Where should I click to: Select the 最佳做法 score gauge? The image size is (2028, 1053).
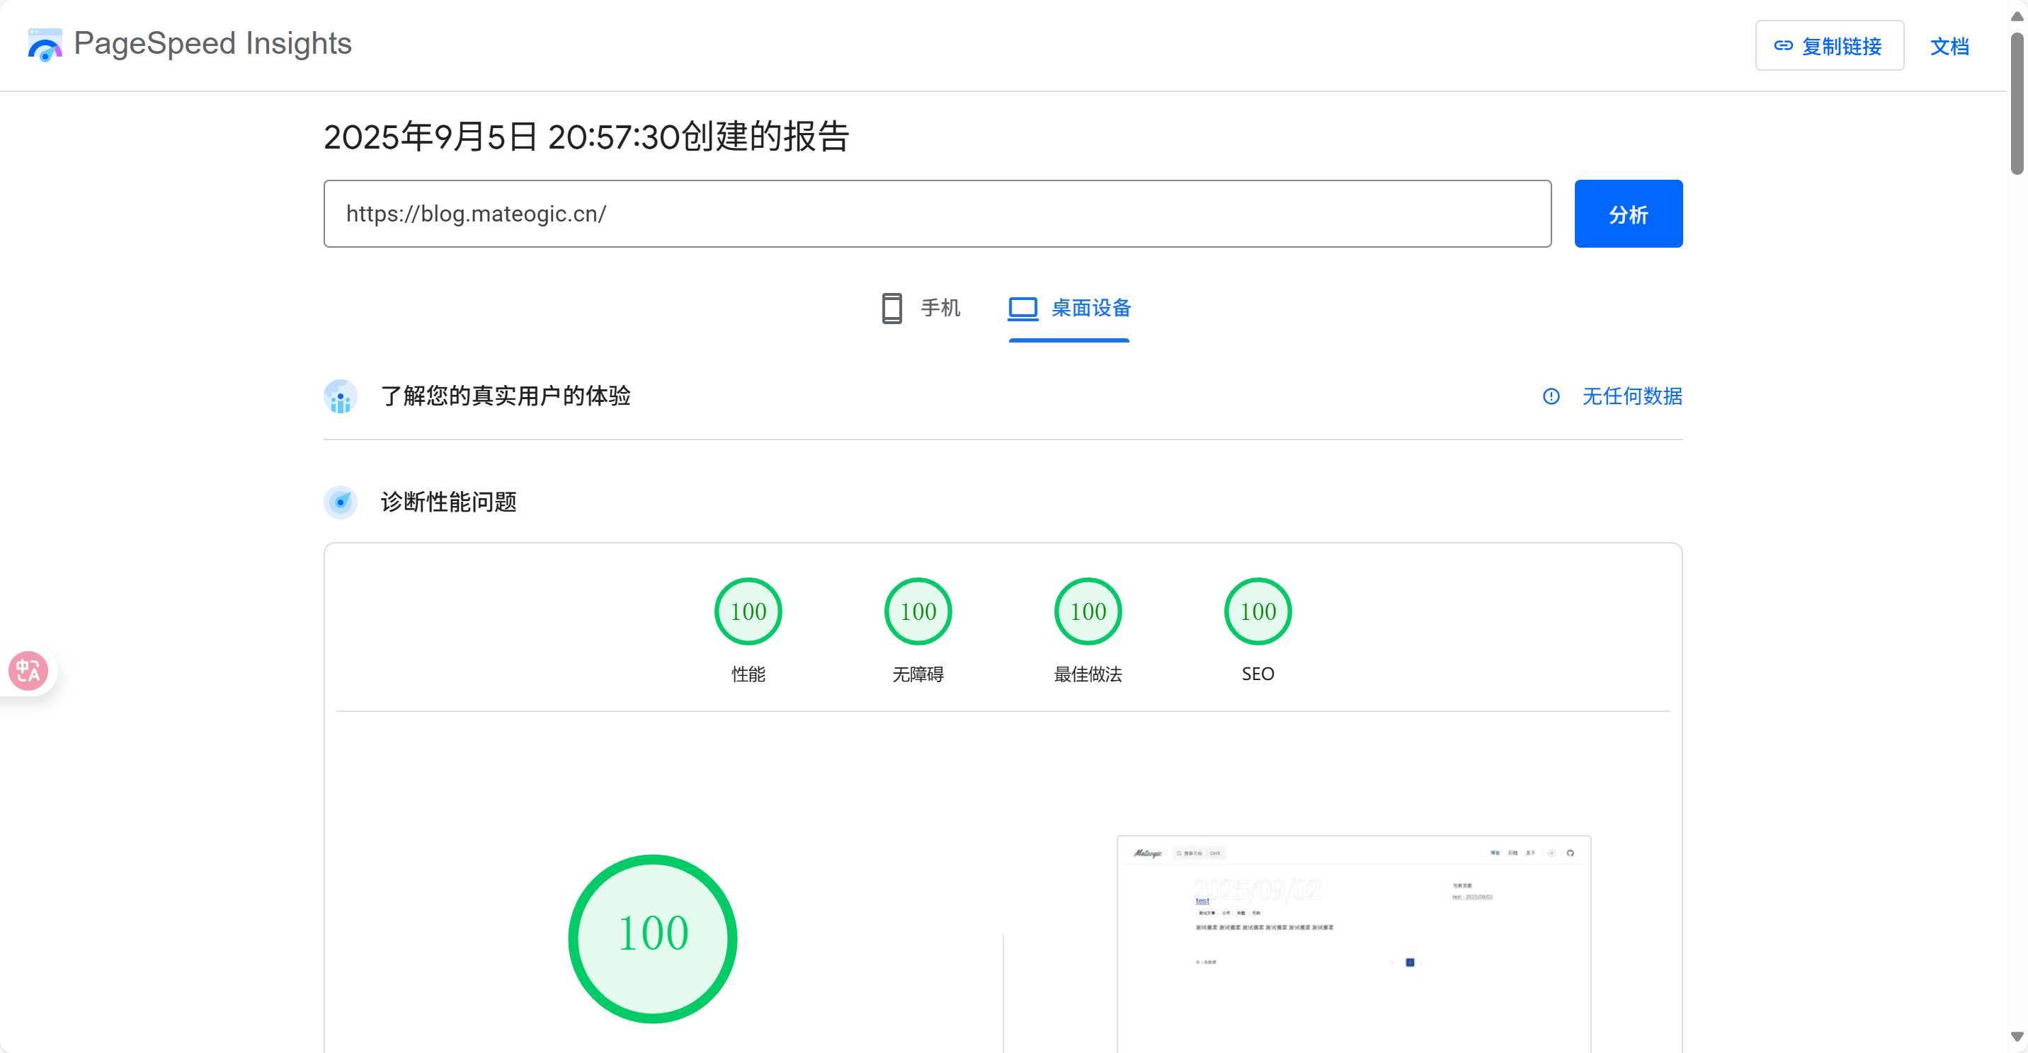(x=1087, y=611)
